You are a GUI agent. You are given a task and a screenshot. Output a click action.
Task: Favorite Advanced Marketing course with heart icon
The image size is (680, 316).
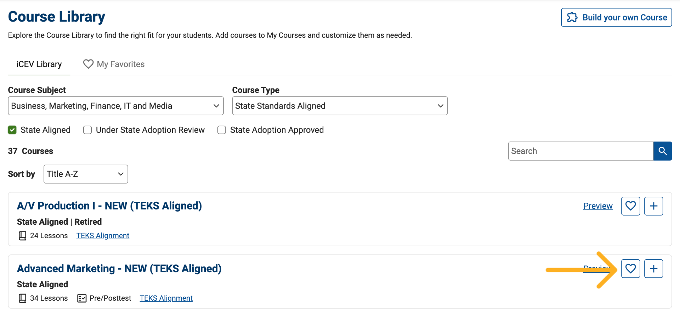(630, 269)
